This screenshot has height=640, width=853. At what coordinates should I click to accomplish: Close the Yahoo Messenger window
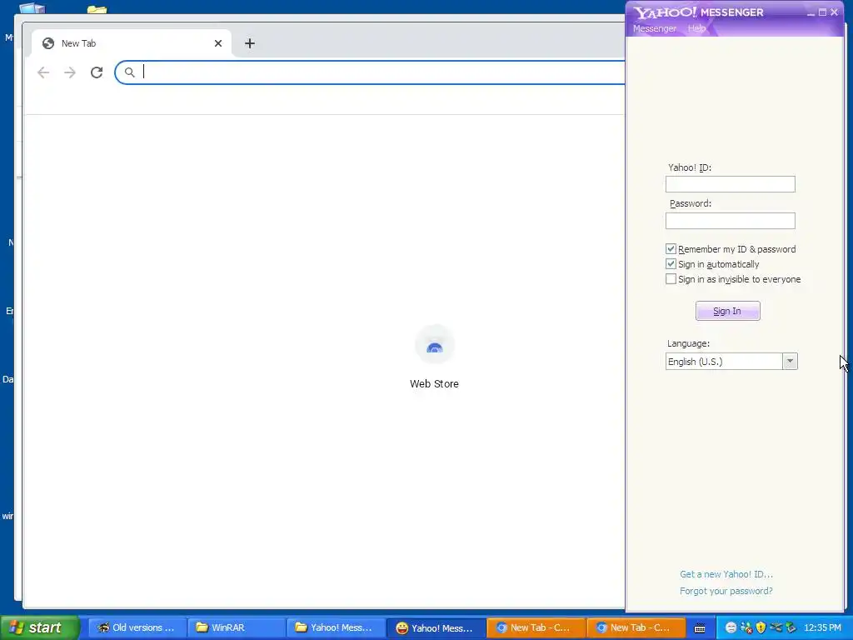(835, 12)
